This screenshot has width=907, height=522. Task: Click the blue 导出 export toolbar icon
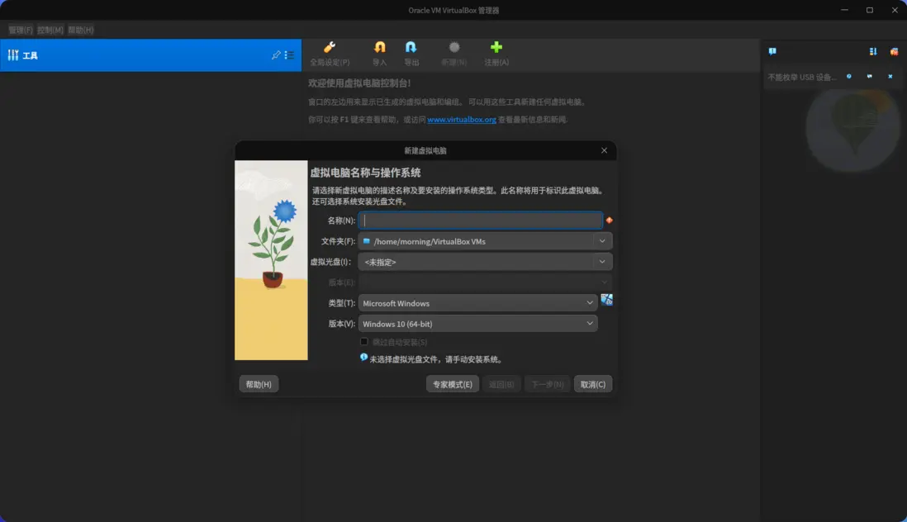point(411,50)
